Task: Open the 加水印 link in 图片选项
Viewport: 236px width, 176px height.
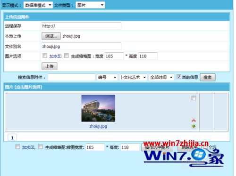Action: click(x=55, y=56)
